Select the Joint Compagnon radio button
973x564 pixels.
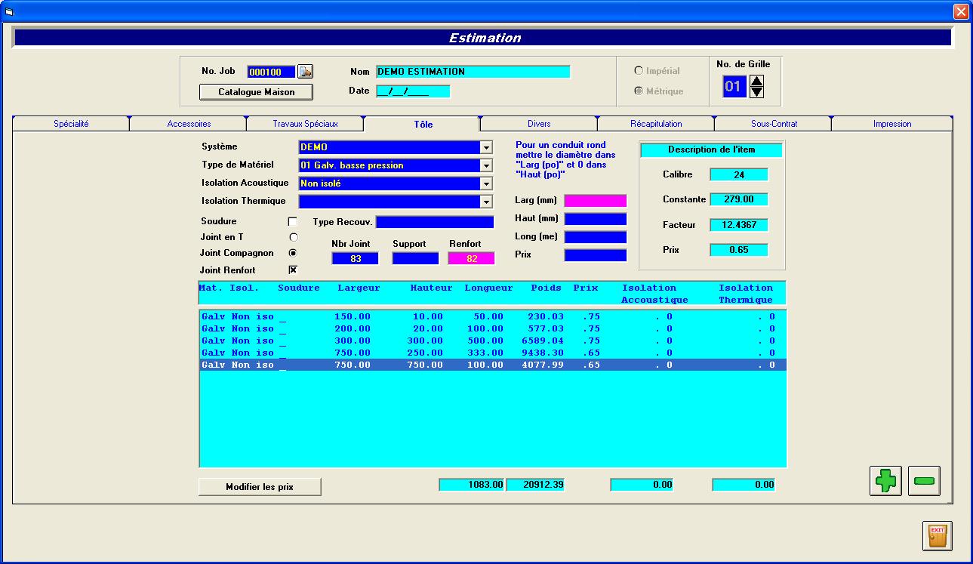[x=294, y=253]
